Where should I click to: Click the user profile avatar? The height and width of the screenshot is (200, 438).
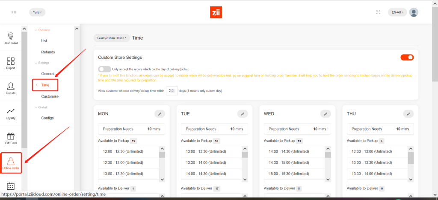pos(414,12)
